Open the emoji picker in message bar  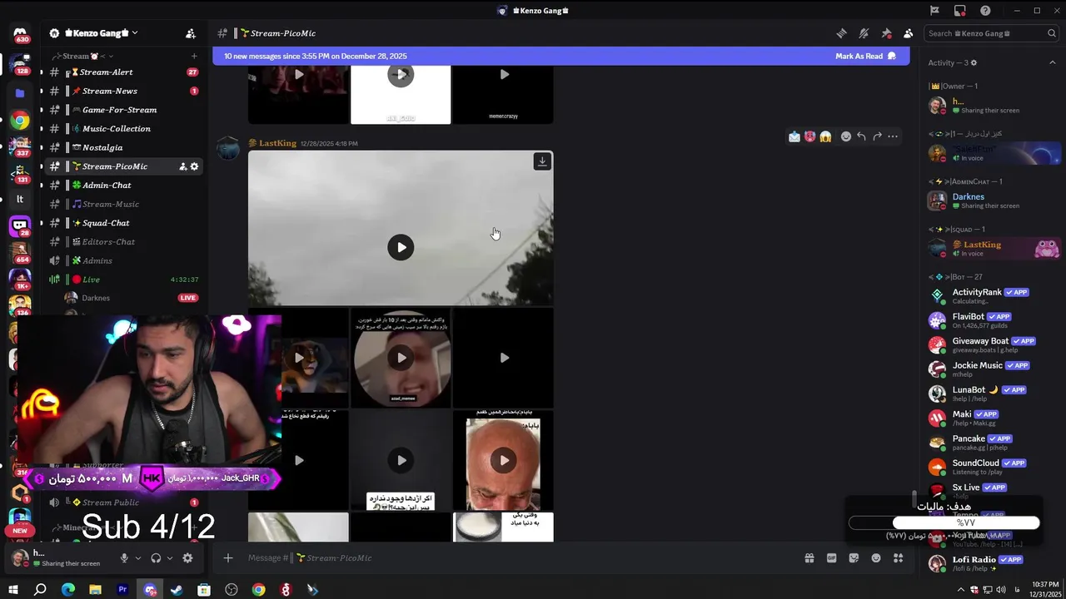click(x=876, y=558)
